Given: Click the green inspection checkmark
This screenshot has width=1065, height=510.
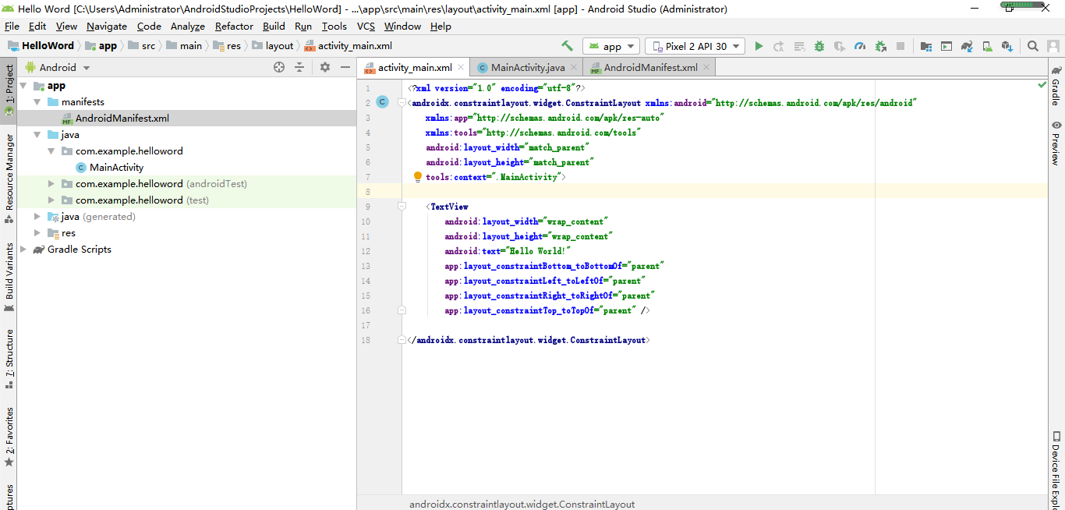Looking at the screenshot, I should 1042,84.
